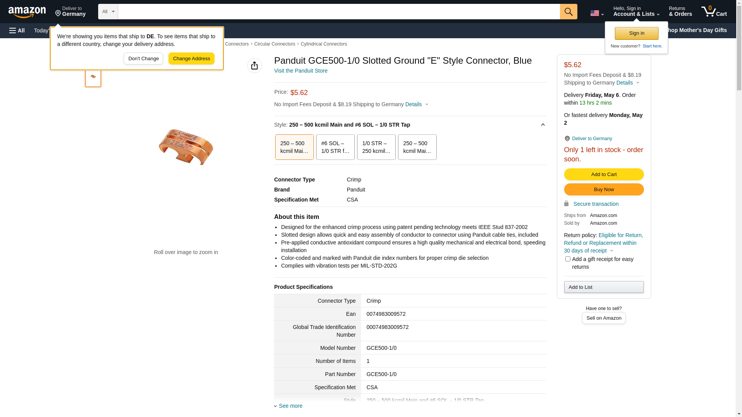Open Circular Connectors breadcrumb
The image size is (742, 417).
point(274,44)
